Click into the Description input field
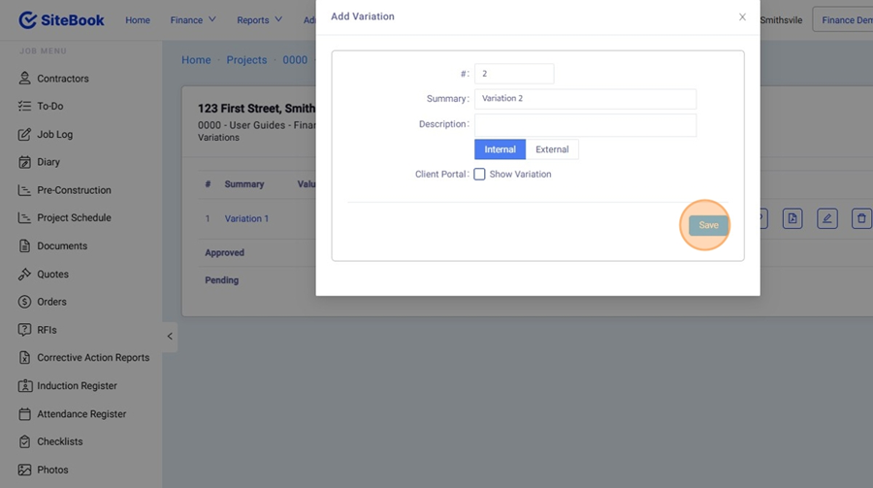 pos(585,124)
